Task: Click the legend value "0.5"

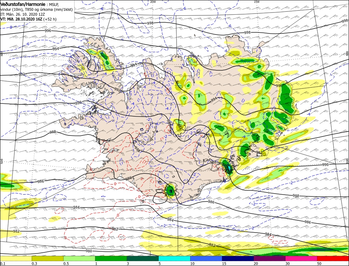Action: click(x=66, y=264)
